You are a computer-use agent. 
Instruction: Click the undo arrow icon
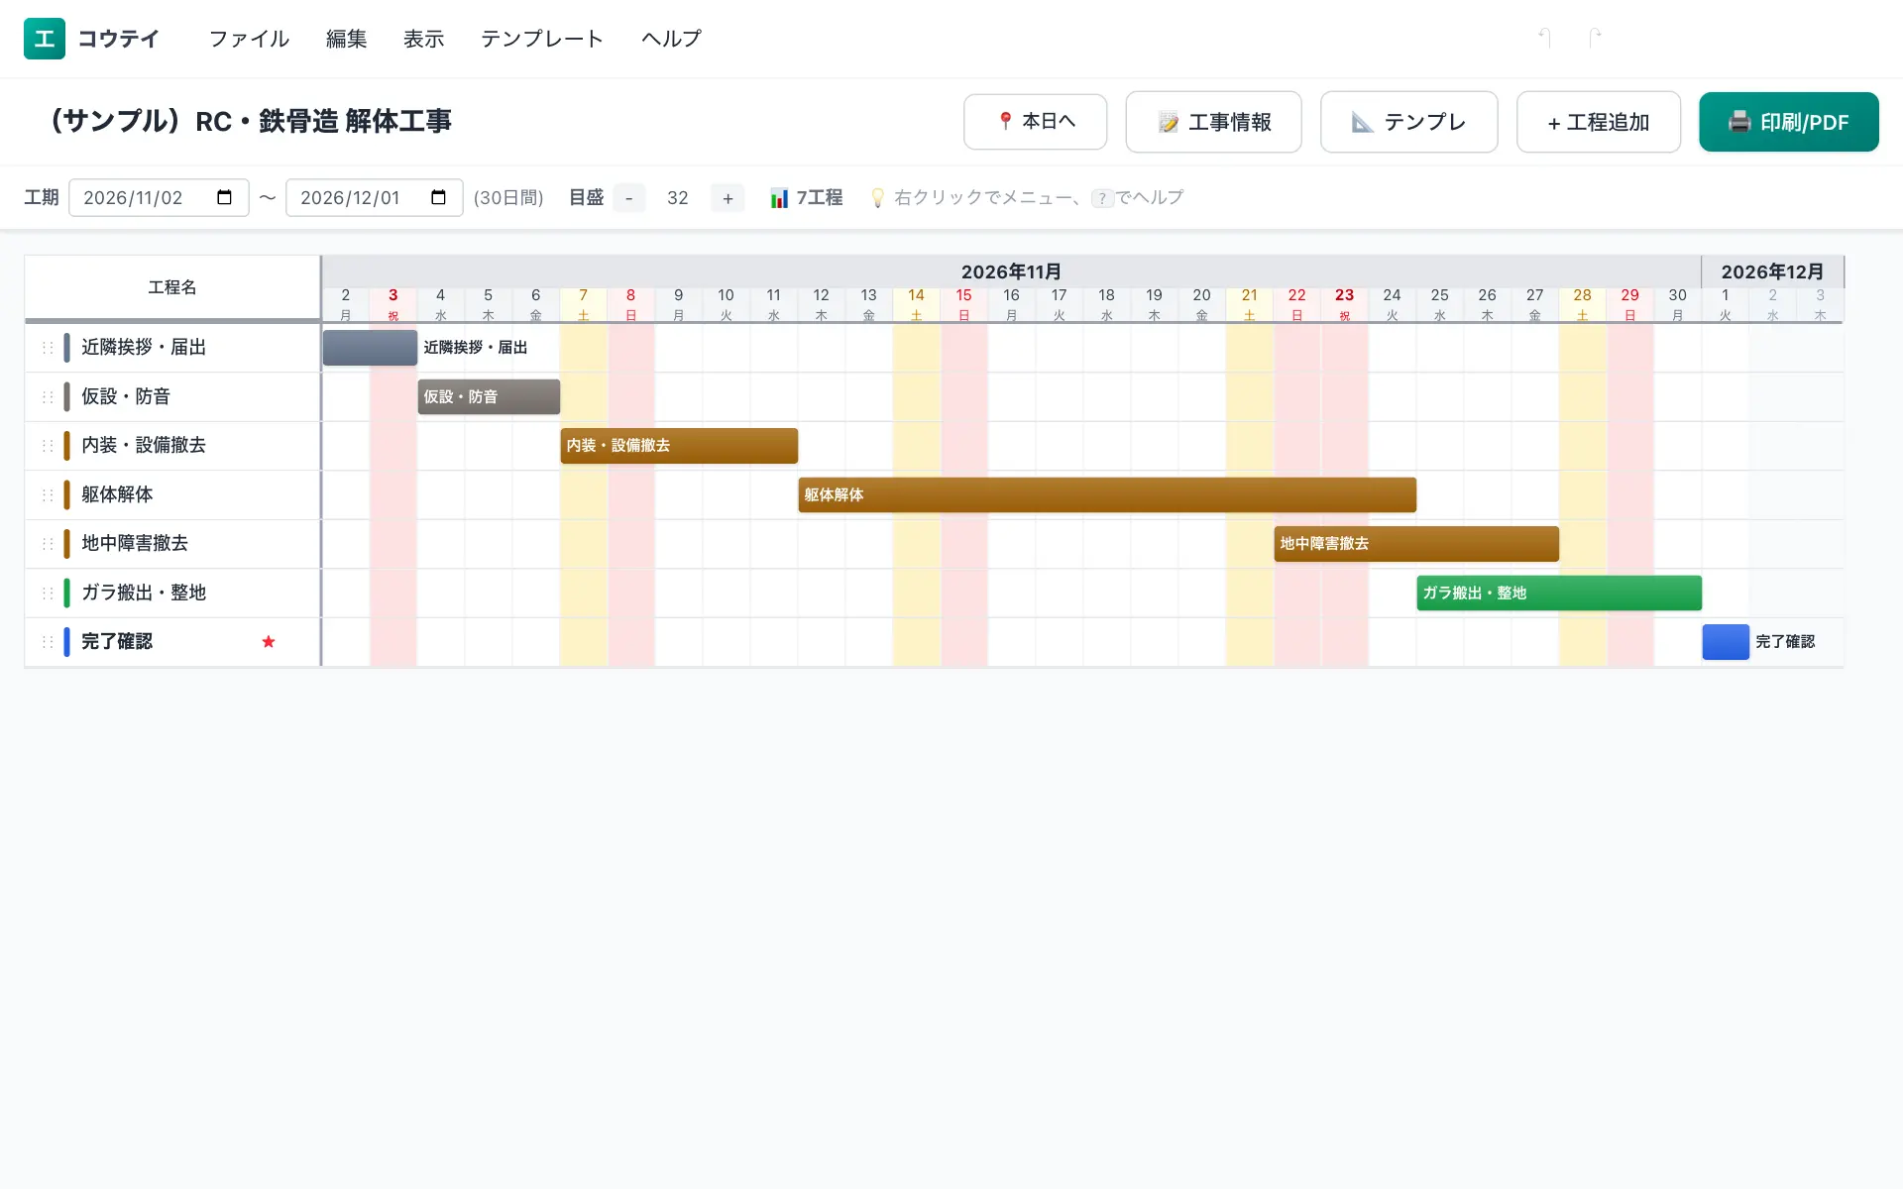coord(1544,38)
